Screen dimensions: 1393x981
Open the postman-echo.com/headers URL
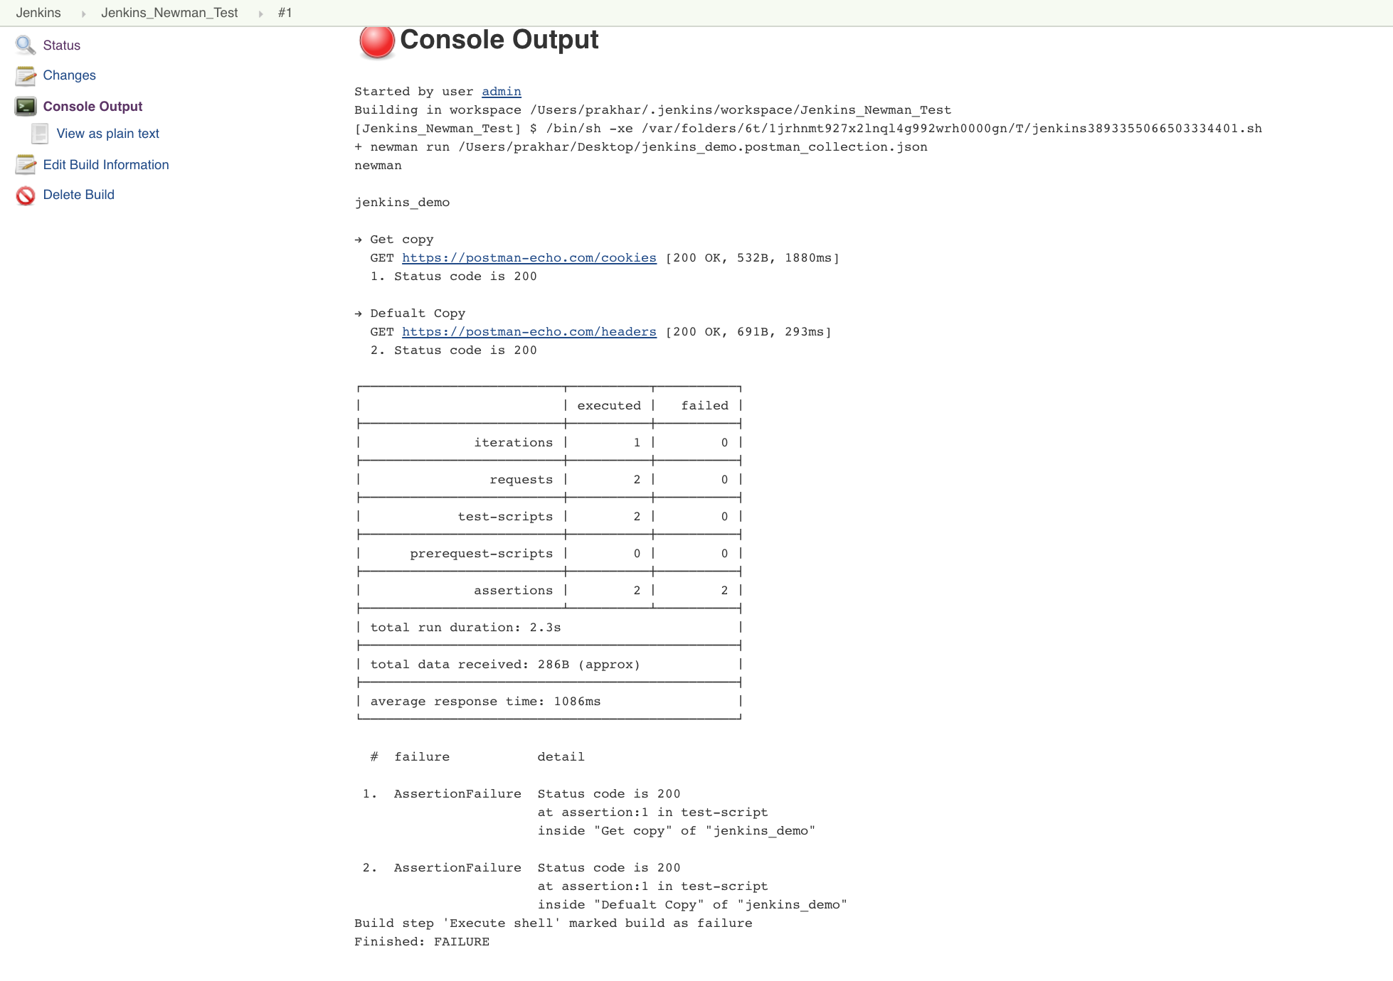click(529, 332)
